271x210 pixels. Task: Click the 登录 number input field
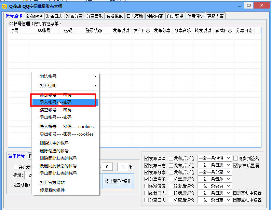click(x=28, y=175)
